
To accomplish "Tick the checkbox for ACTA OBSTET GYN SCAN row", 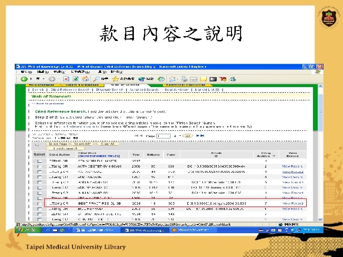I will pos(40,167).
